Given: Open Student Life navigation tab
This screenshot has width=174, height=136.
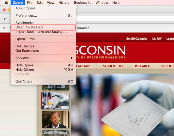Looking at the screenshot, I should coord(113,66).
